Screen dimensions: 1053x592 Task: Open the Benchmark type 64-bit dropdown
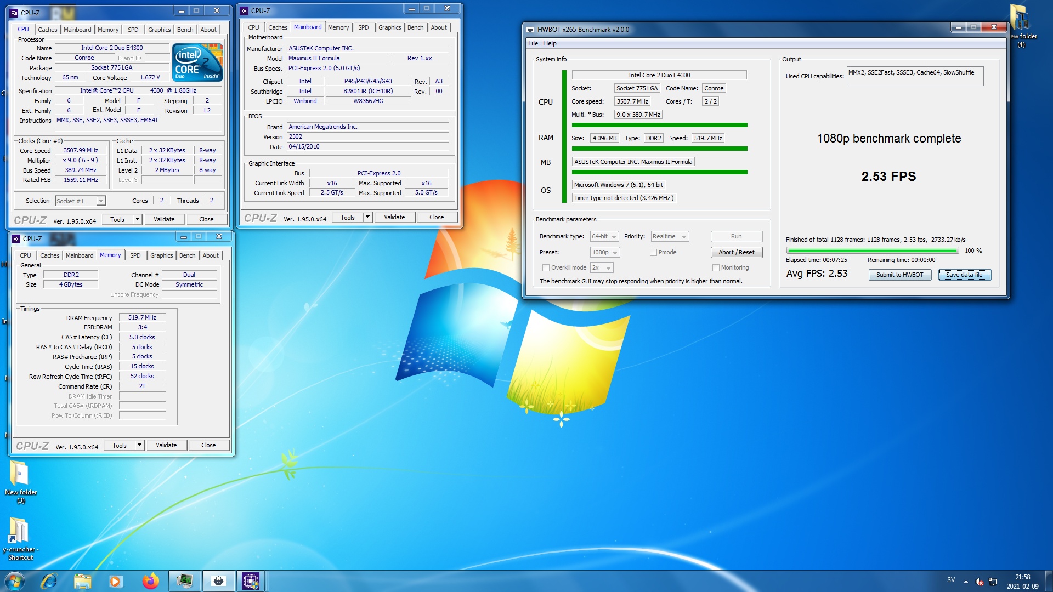[604, 237]
